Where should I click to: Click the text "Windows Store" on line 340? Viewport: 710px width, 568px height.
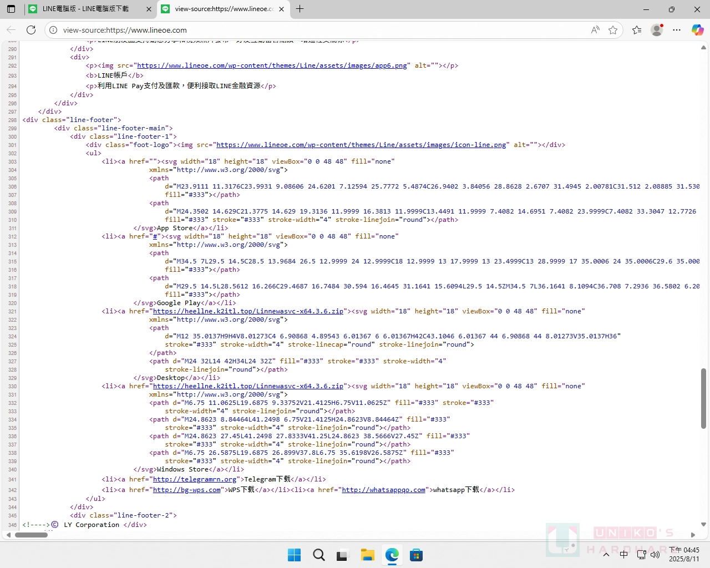click(182, 469)
